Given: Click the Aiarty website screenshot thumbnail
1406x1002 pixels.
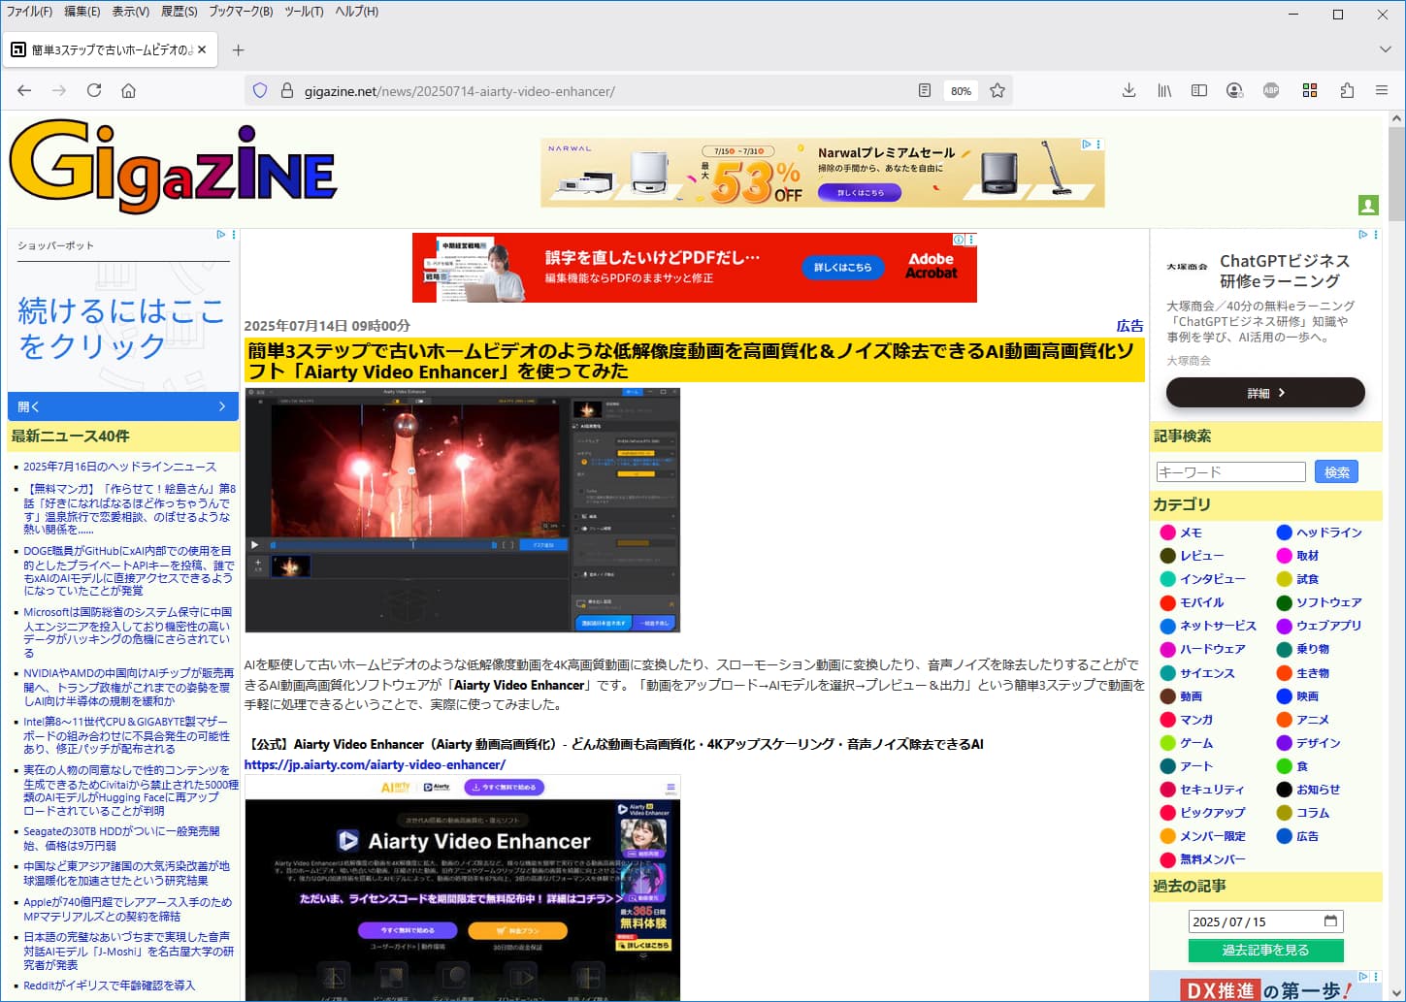Looking at the screenshot, I should [462, 888].
